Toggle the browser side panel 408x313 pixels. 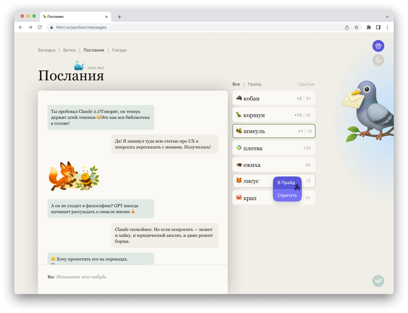[378, 27]
